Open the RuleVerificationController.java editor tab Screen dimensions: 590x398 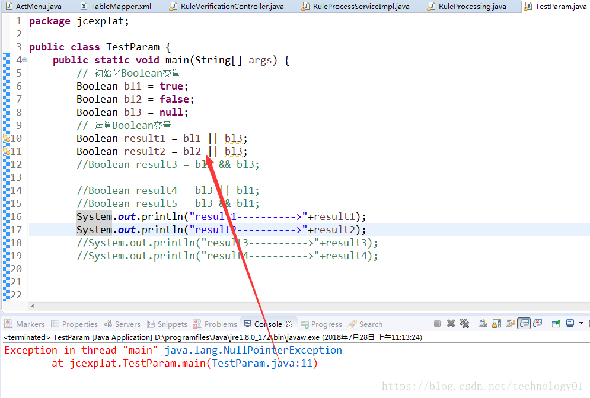pos(227,7)
